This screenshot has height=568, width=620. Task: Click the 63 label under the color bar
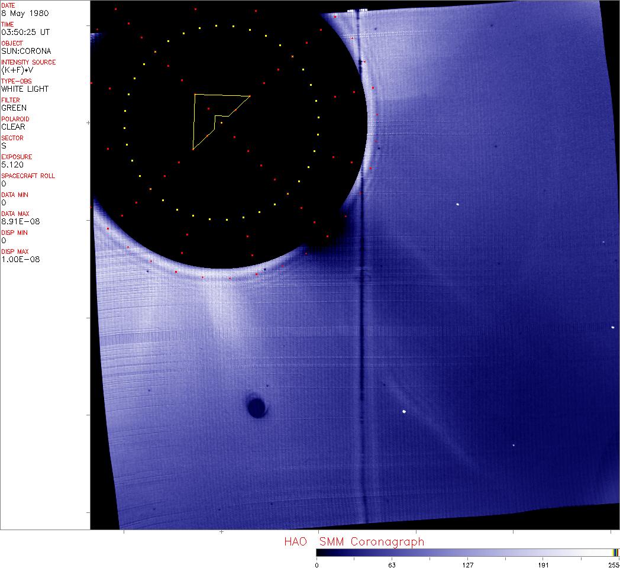[x=392, y=564]
